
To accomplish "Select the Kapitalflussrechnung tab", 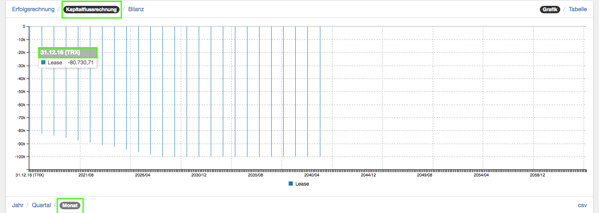I will pos(91,9).
